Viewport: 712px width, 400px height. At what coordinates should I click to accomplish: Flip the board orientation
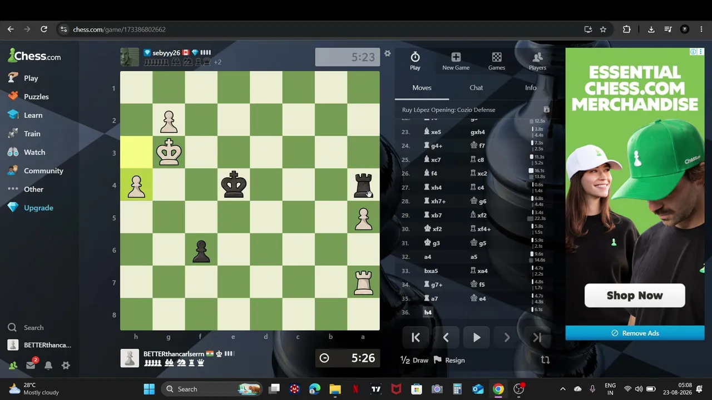pyautogui.click(x=545, y=360)
